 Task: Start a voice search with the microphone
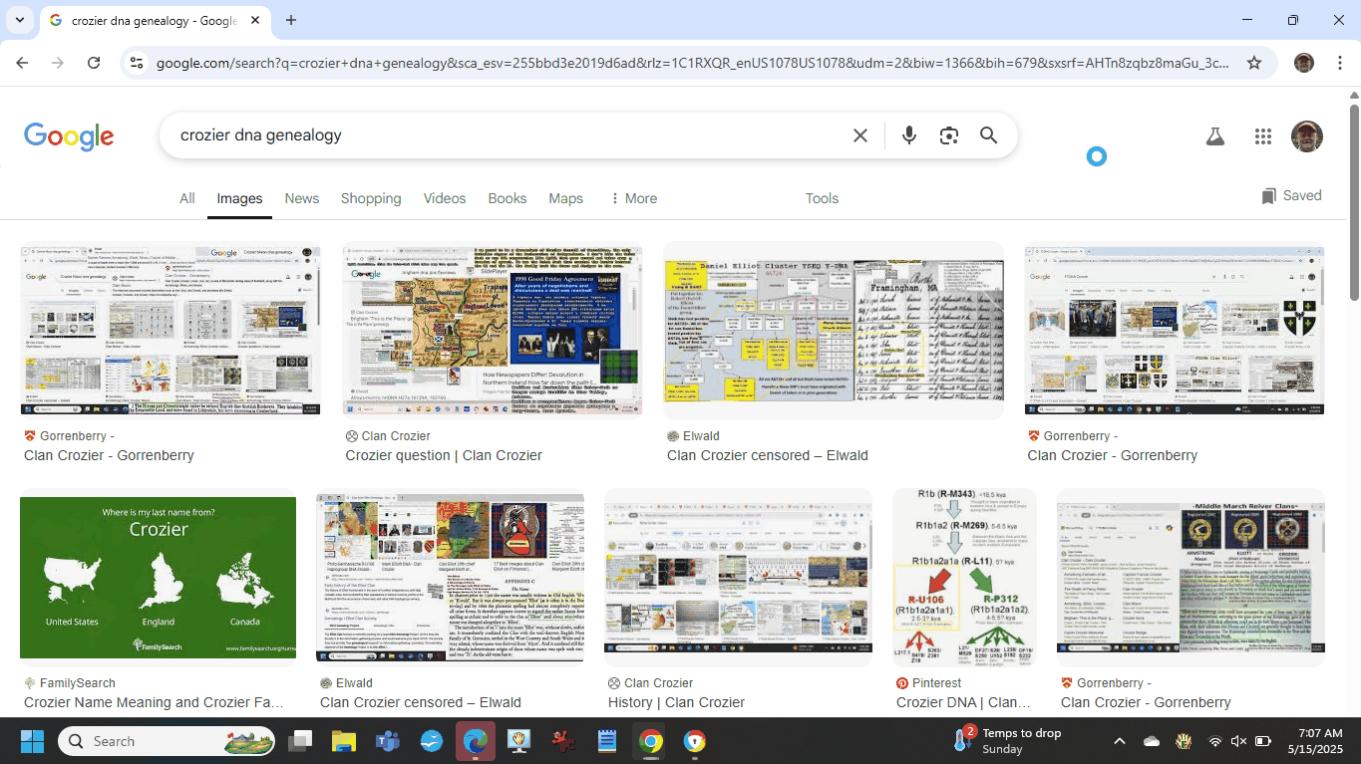tap(908, 135)
